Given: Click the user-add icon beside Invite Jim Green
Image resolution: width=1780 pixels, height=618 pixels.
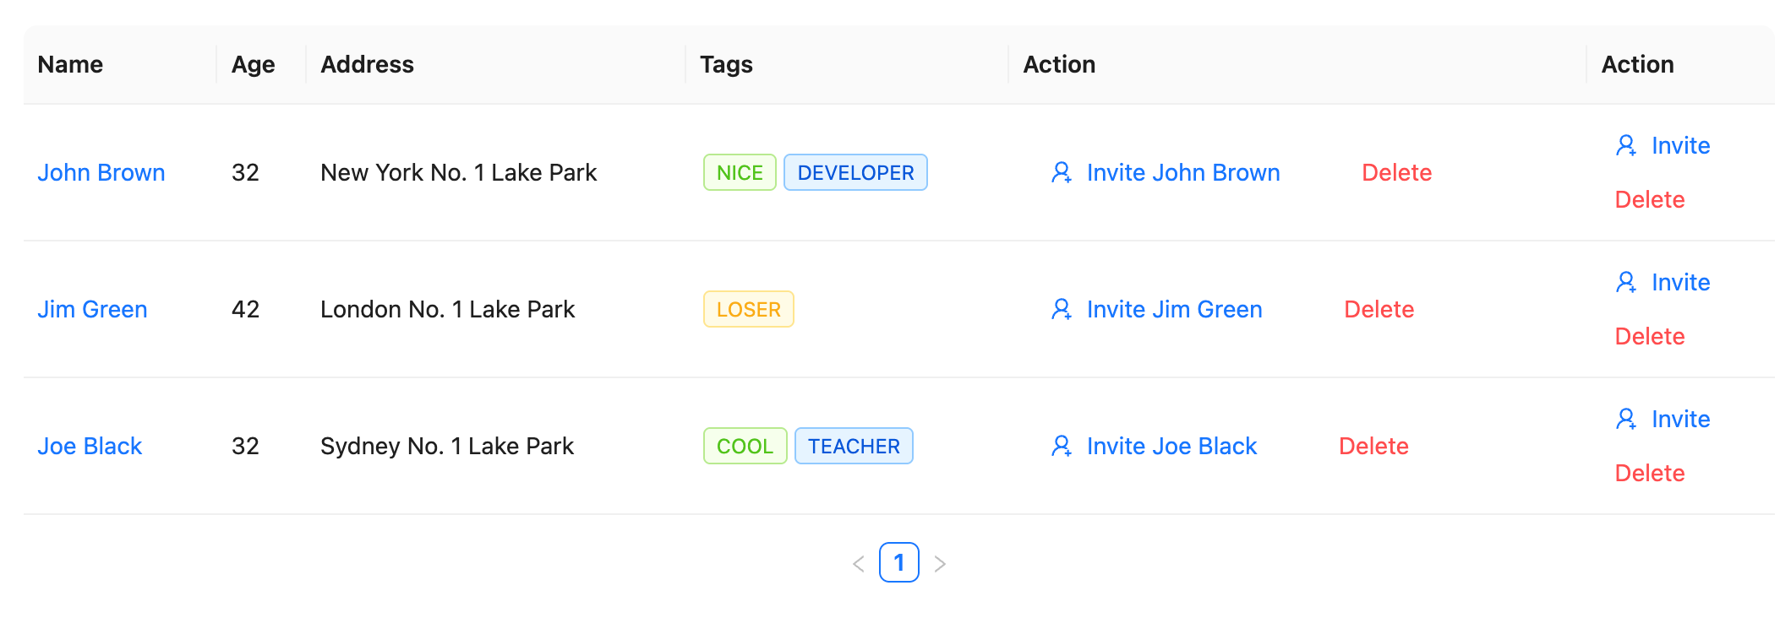Looking at the screenshot, I should [1061, 309].
